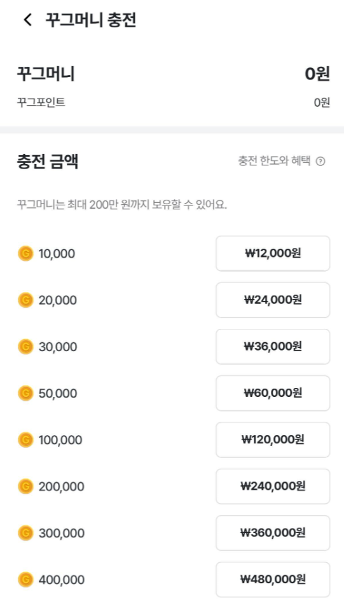This screenshot has height=603, width=344.
Task: Click the gold coin beside 300,000
Action: point(25,533)
